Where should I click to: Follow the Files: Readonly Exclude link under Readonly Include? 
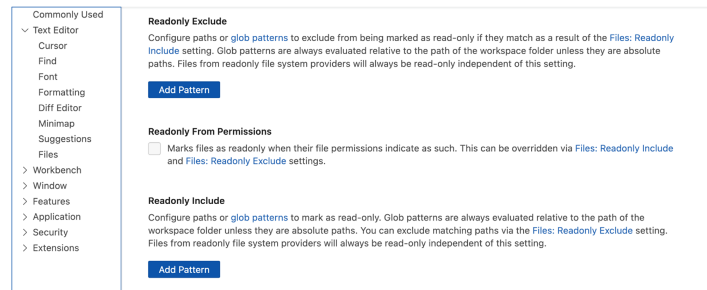[x=582, y=230]
